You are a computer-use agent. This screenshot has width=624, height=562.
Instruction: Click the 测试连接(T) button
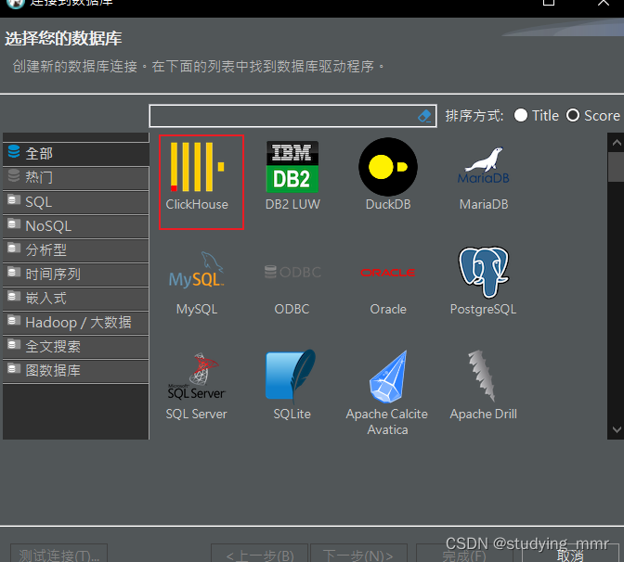coord(58,554)
